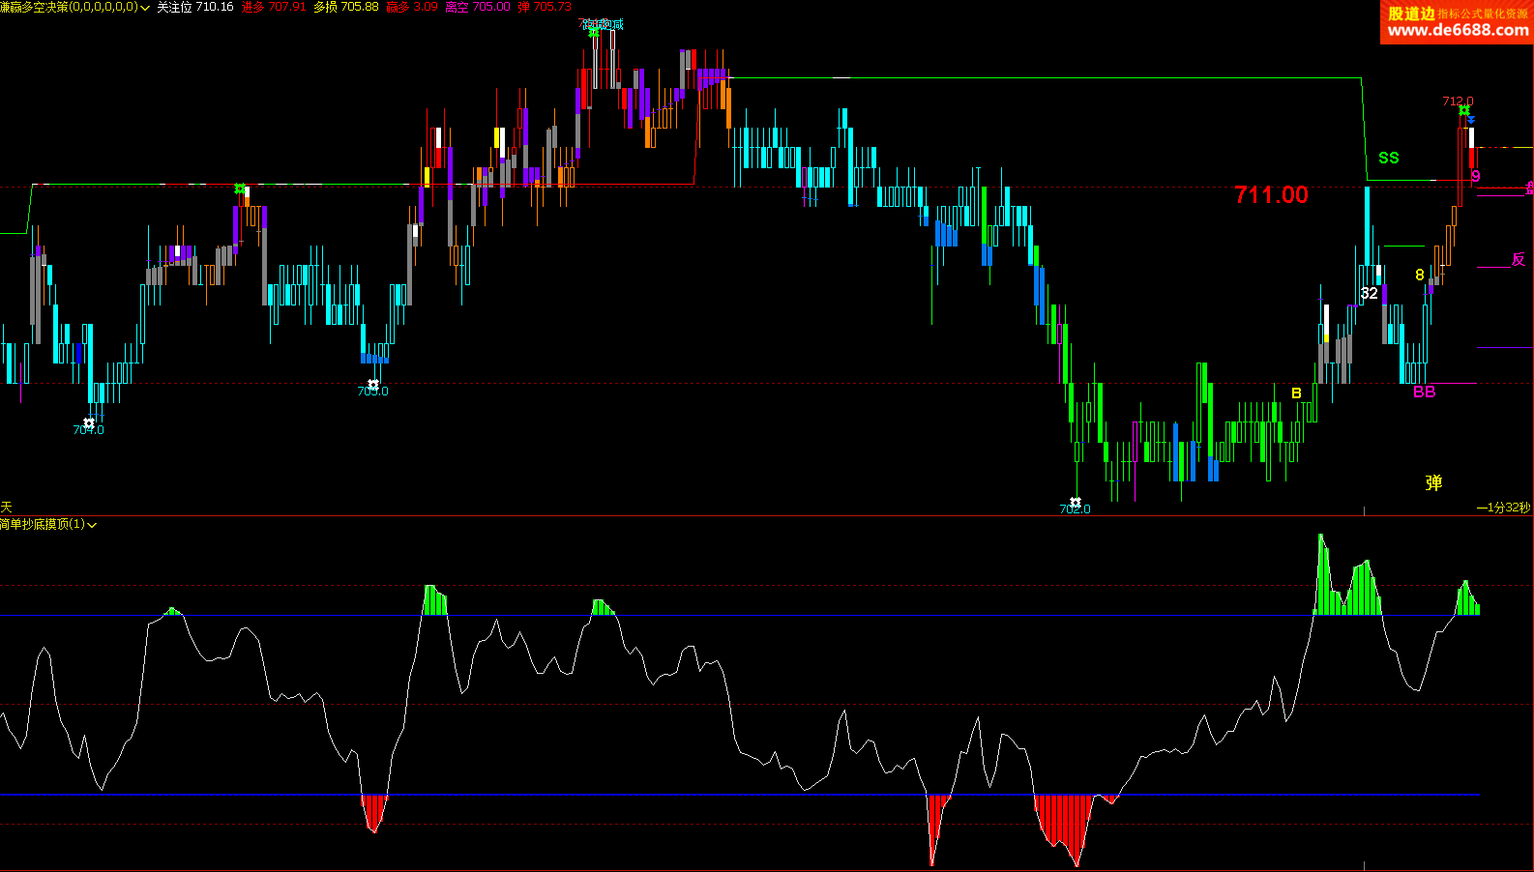
Task: Click the 天 period label at chart bottom-left
Action: [x=7, y=507]
